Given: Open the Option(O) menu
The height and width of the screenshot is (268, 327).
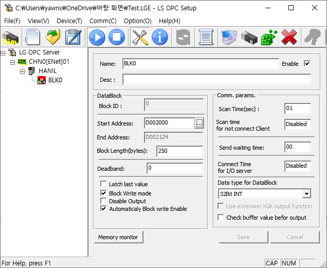Looking at the screenshot, I should pos(137,21).
